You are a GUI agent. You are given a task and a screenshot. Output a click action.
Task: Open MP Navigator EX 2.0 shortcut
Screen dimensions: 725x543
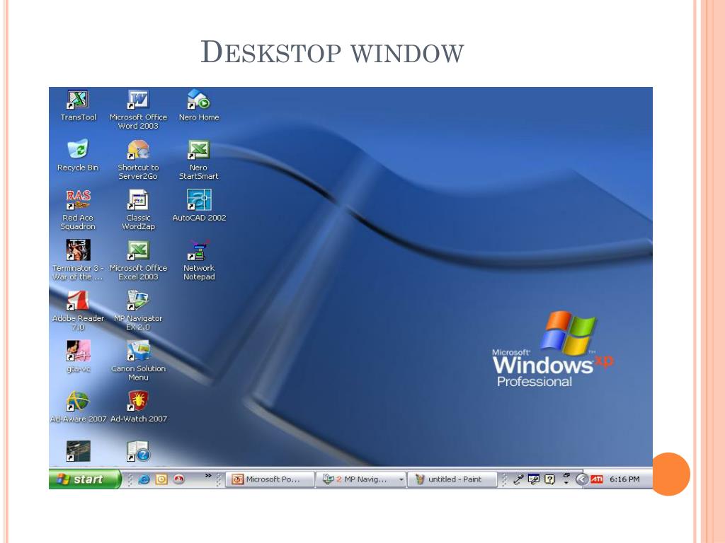(x=138, y=311)
